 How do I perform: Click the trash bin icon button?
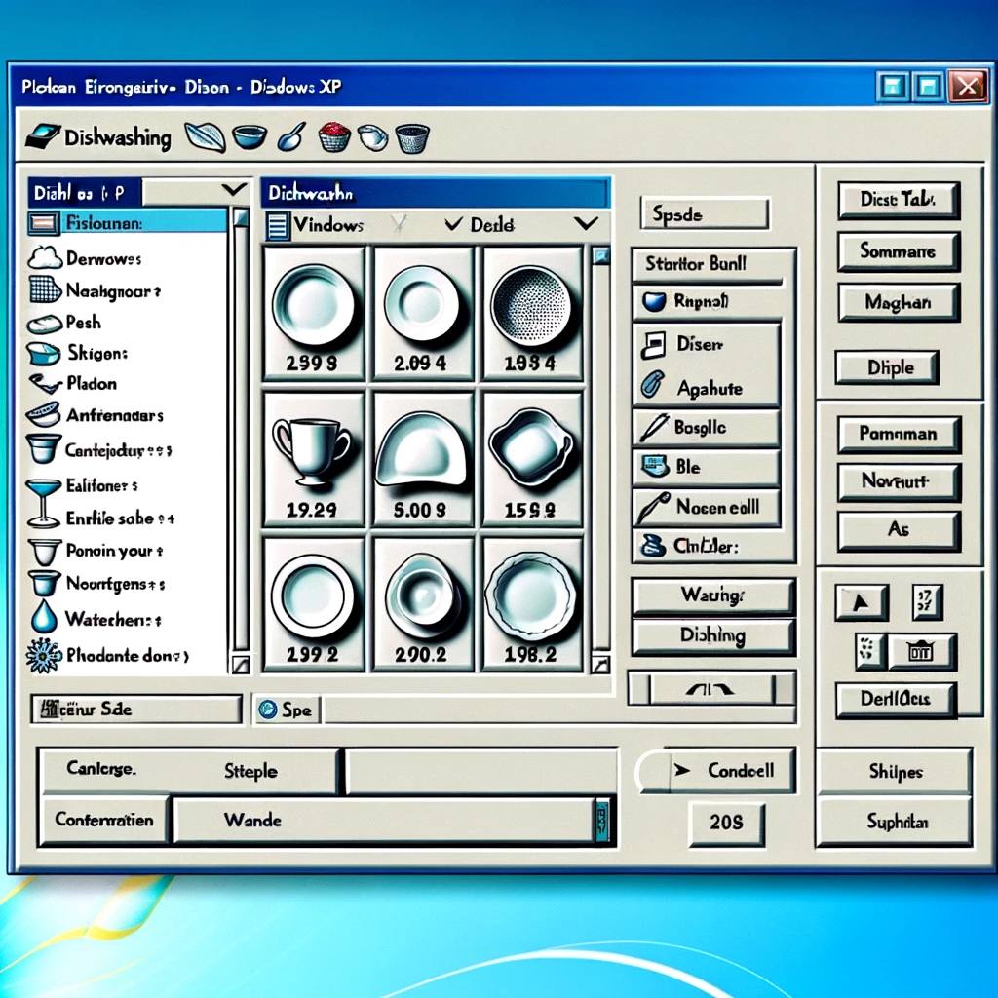(921, 651)
